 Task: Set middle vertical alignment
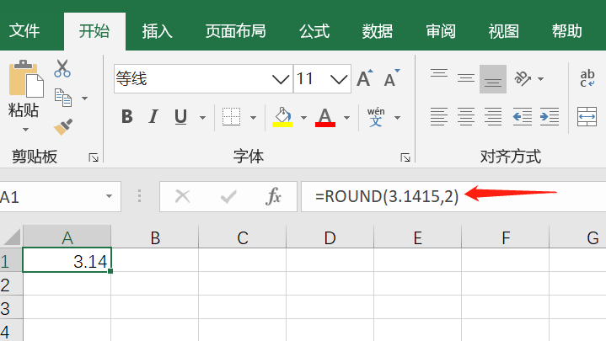point(466,79)
